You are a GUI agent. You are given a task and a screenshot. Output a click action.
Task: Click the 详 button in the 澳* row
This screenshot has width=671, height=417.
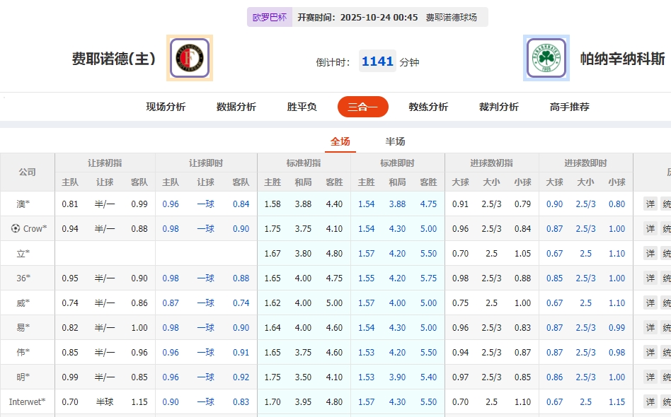(x=650, y=204)
